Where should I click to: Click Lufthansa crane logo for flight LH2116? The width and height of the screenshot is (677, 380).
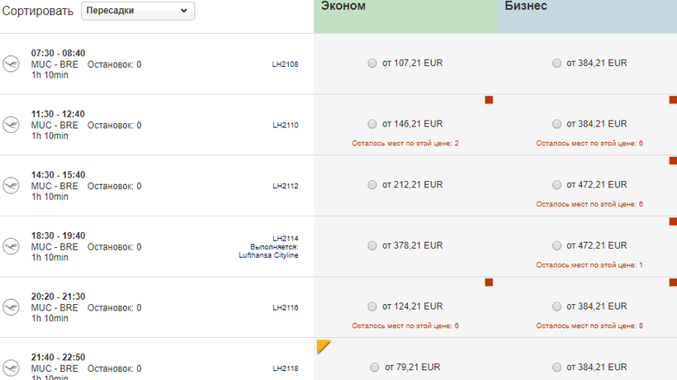tap(11, 307)
